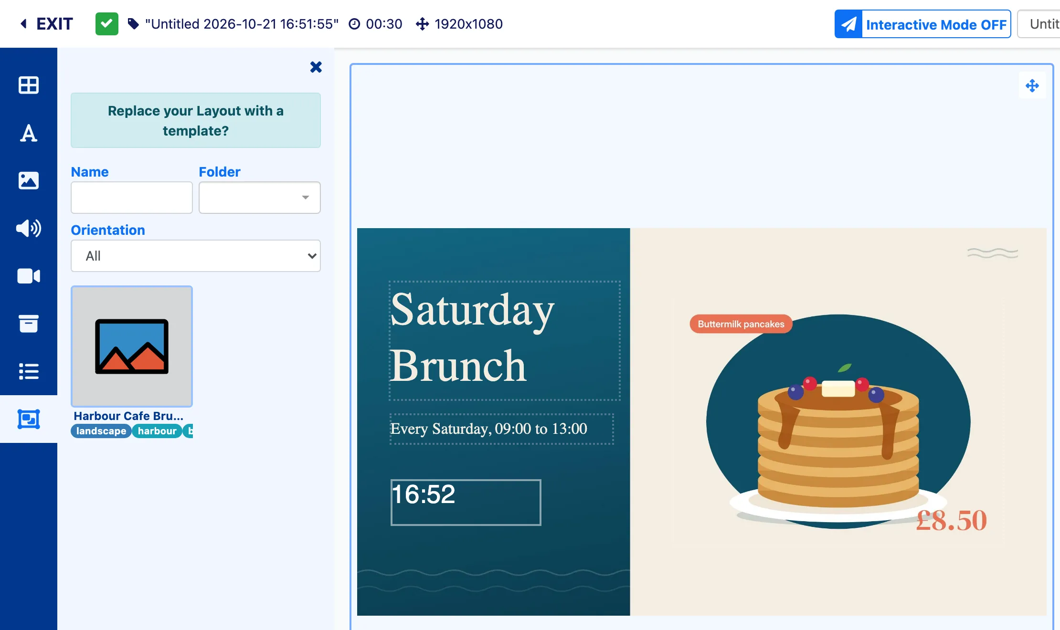This screenshot has width=1060, height=630.
Task: Open the Folder dropdown
Action: [259, 198]
